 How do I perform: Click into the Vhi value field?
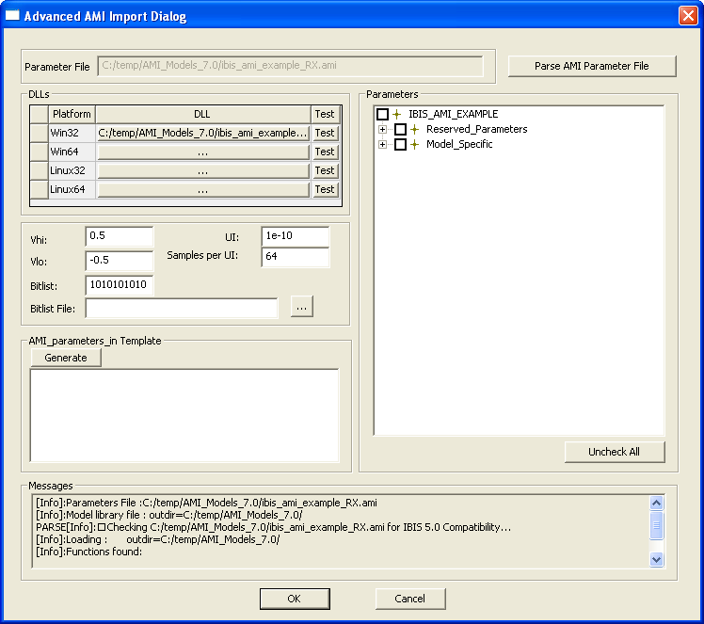(x=119, y=235)
